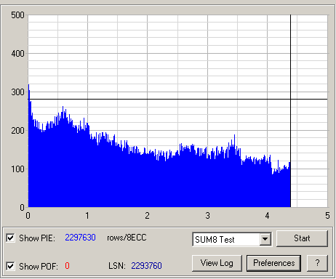Click the LSN value 2293760
Viewport: 336px width, 279px height.
point(146,266)
